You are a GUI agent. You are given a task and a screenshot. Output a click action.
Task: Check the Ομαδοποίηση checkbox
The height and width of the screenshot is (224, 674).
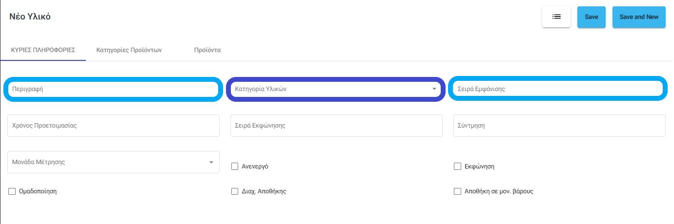click(x=12, y=191)
